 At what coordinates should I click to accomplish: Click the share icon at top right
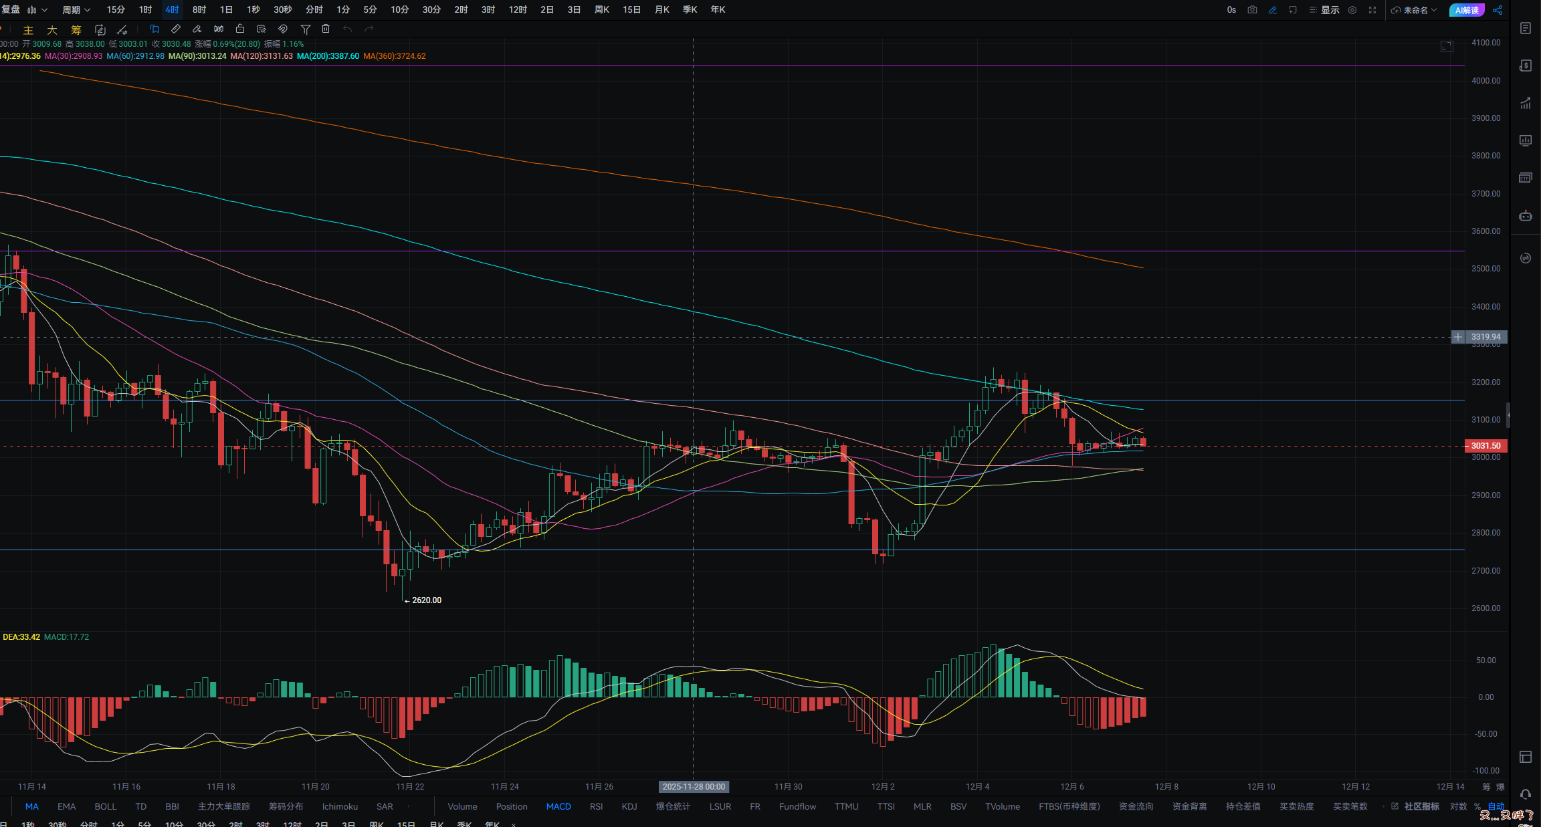[1498, 10]
